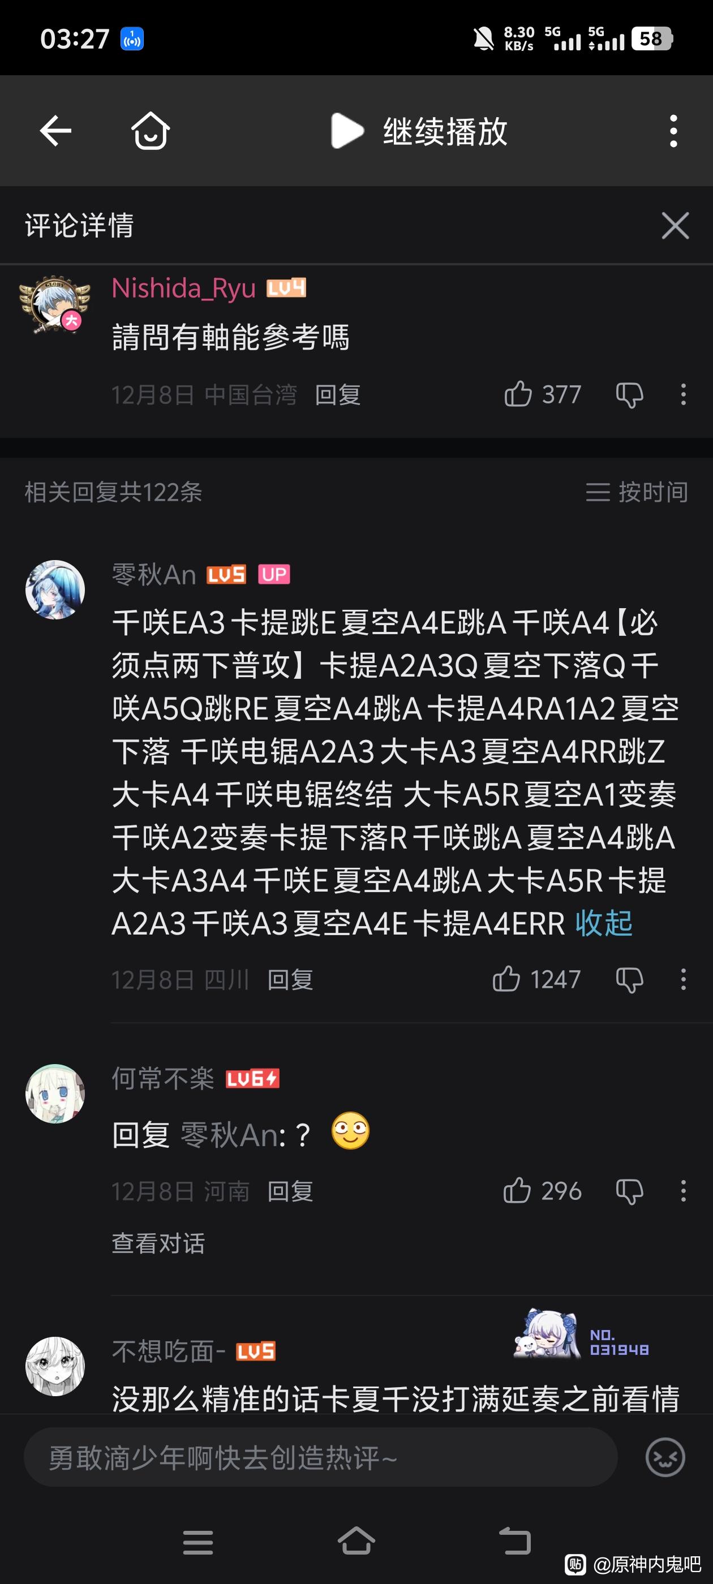The width and height of the screenshot is (713, 1584).
Task: Dislike Nishida_Ryu's comment
Action: coord(629,394)
